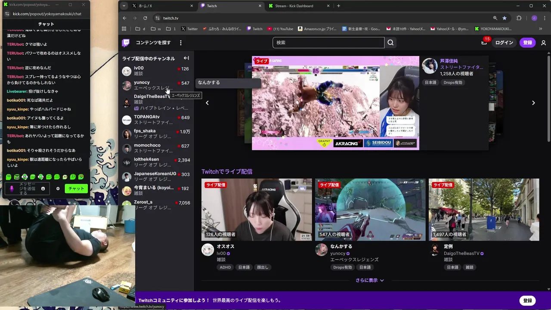
Task: Expand the Chrome tab search dropdown
Action: (124, 6)
